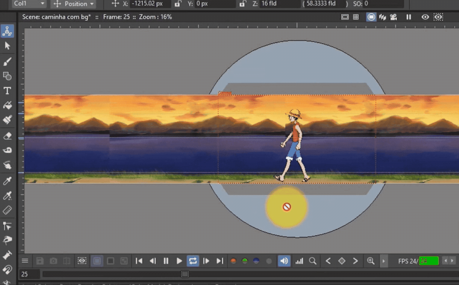Viewport: 459px width, 285px height.
Task: Toggle the red channel display
Action: pos(233,261)
